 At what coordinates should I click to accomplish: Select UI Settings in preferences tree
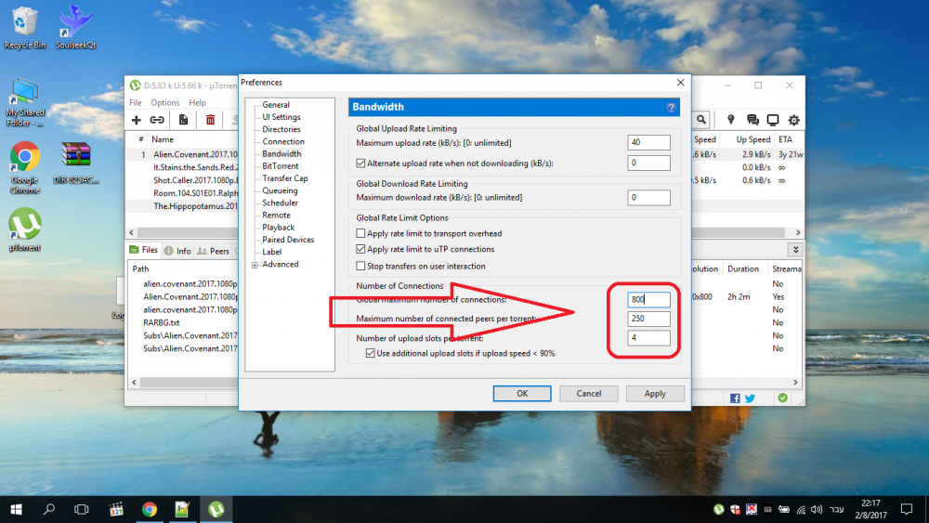point(281,117)
